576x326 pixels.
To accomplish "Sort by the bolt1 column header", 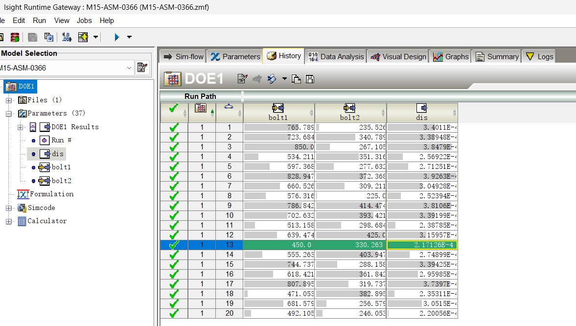I will [278, 112].
